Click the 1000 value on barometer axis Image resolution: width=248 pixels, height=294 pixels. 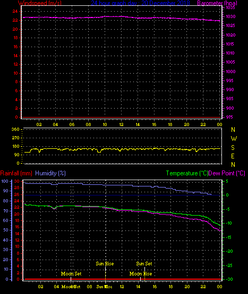point(230,72)
